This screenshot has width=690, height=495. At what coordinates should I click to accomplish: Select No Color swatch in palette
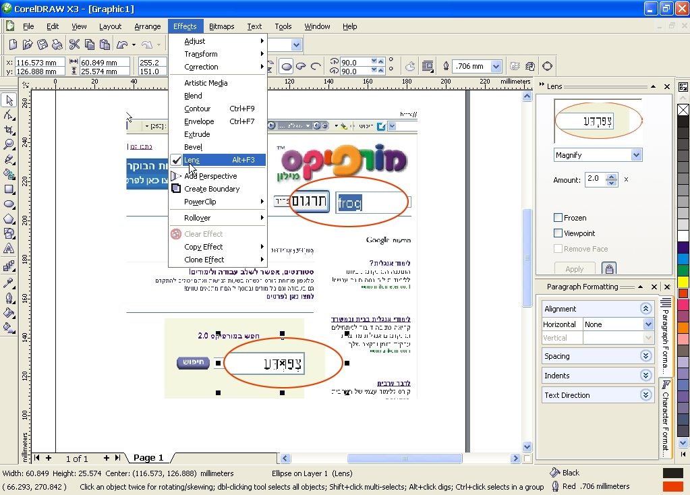pyautogui.click(x=683, y=109)
